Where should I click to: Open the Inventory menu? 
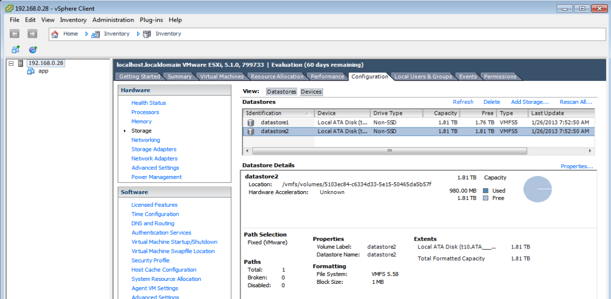73,20
